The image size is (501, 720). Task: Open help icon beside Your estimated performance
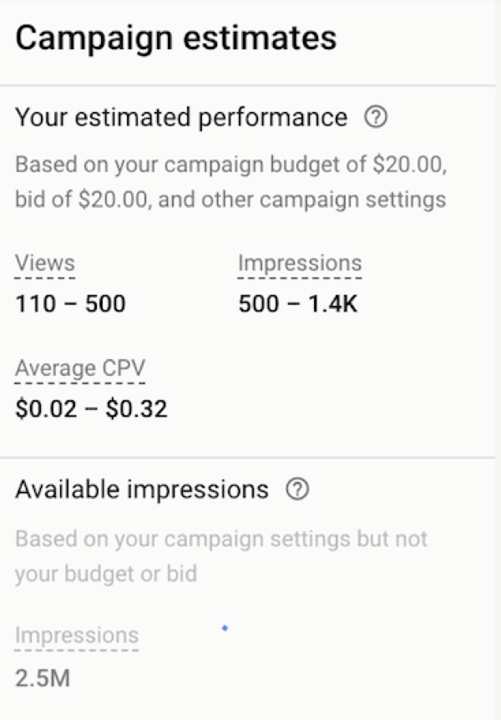(376, 117)
